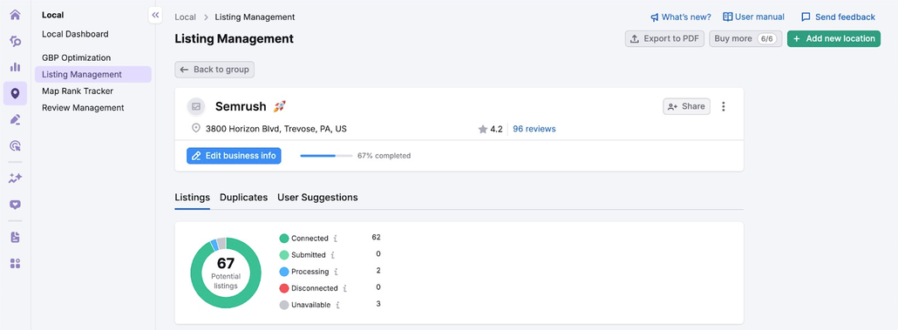This screenshot has height=330, width=898.
Task: Open the Home icon in left rail
Action: coord(15,15)
